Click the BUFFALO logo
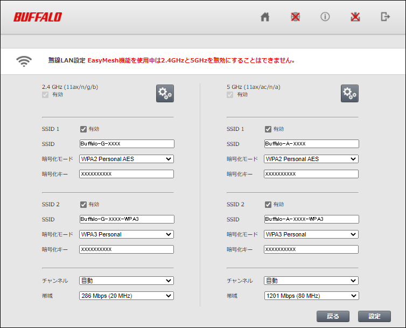Image resolution: width=406 pixels, height=328 pixels. pos(38,17)
